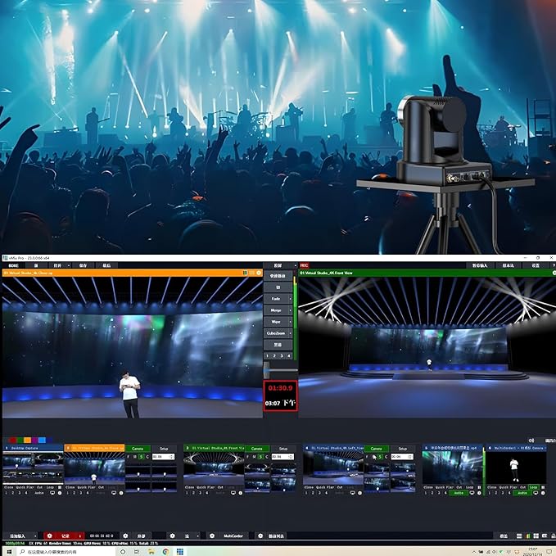The height and width of the screenshot is (556, 556).
Task: Toggle Loop on Desktop Capture input
Action: (49, 487)
